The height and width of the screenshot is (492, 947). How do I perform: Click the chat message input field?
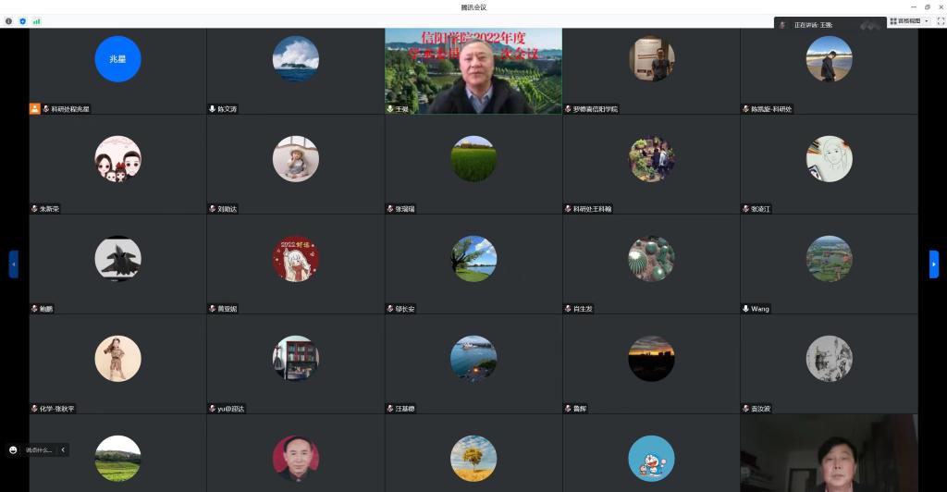point(39,449)
